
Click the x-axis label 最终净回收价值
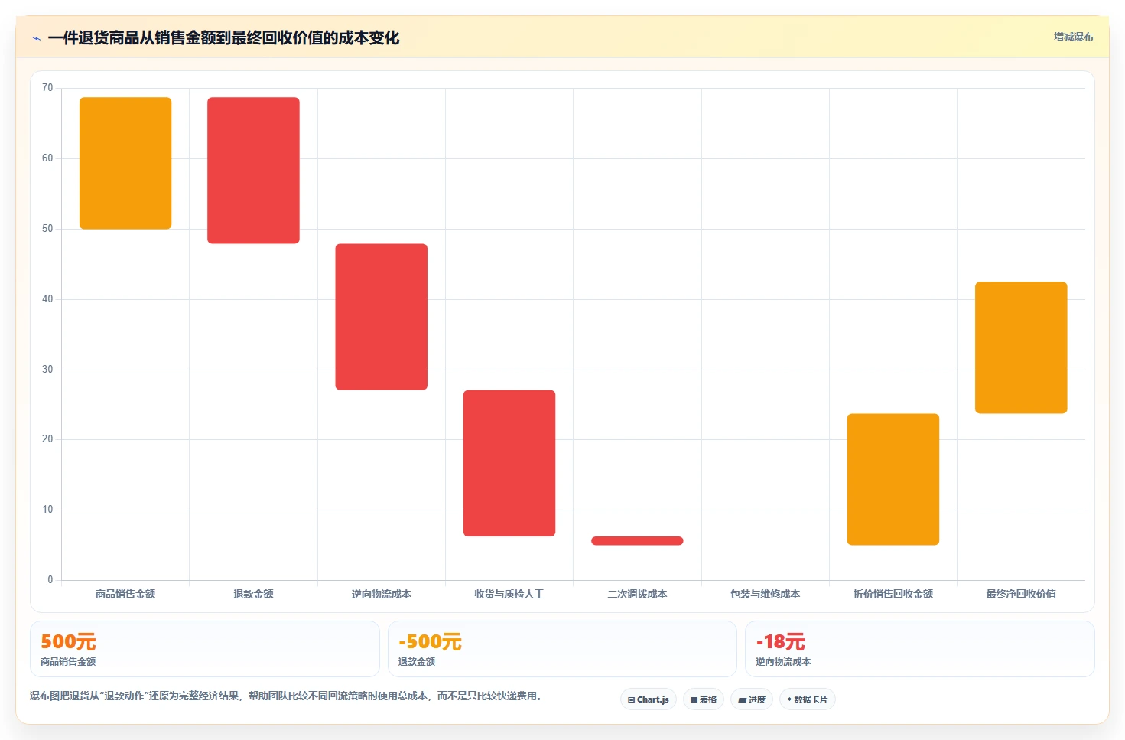click(1021, 594)
